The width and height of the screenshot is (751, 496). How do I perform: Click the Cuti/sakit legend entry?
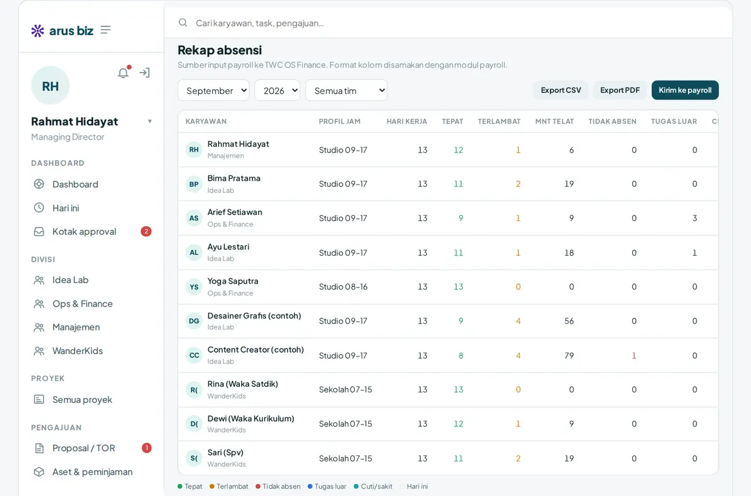[x=373, y=486]
